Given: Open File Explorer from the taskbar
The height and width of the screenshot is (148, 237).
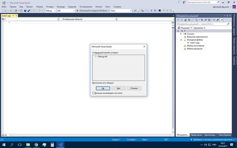Looking at the screenshot, I should click(x=28, y=145).
